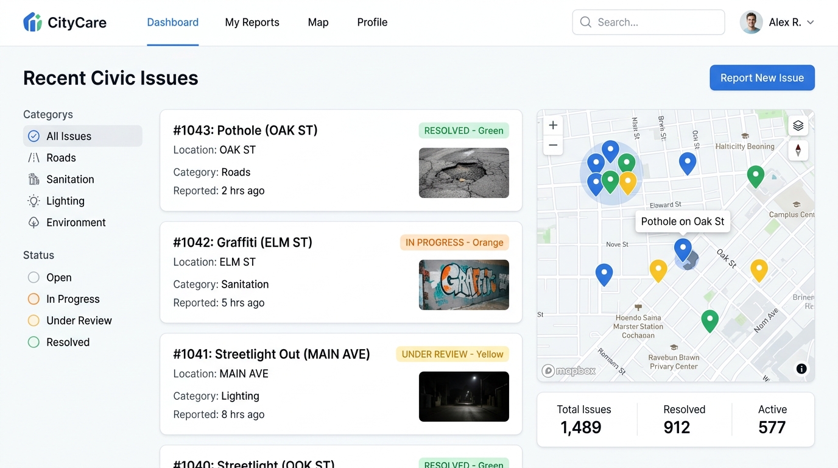This screenshot has height=468, width=838.
Task: Click the green pin near Halticilty Beoning
Action: (756, 176)
